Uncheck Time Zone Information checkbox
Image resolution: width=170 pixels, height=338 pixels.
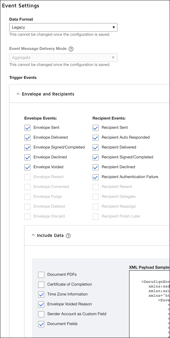click(x=41, y=295)
